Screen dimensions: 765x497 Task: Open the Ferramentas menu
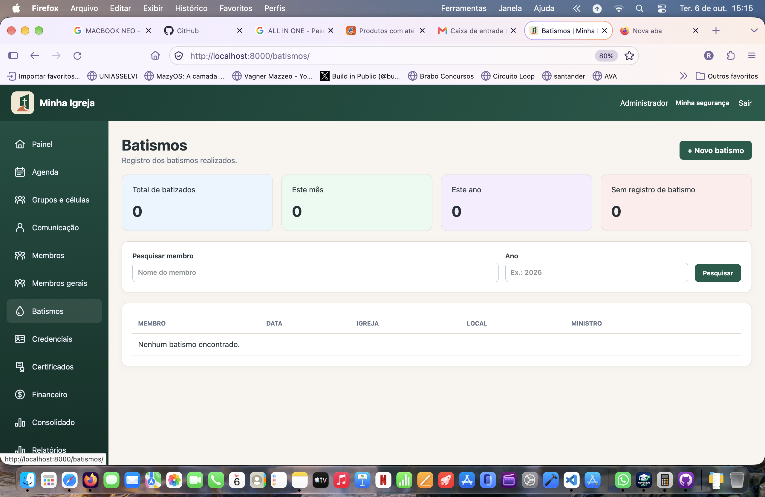coord(463,8)
